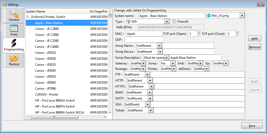
Task: Open the Printer dropdown
Action: click(173, 69)
